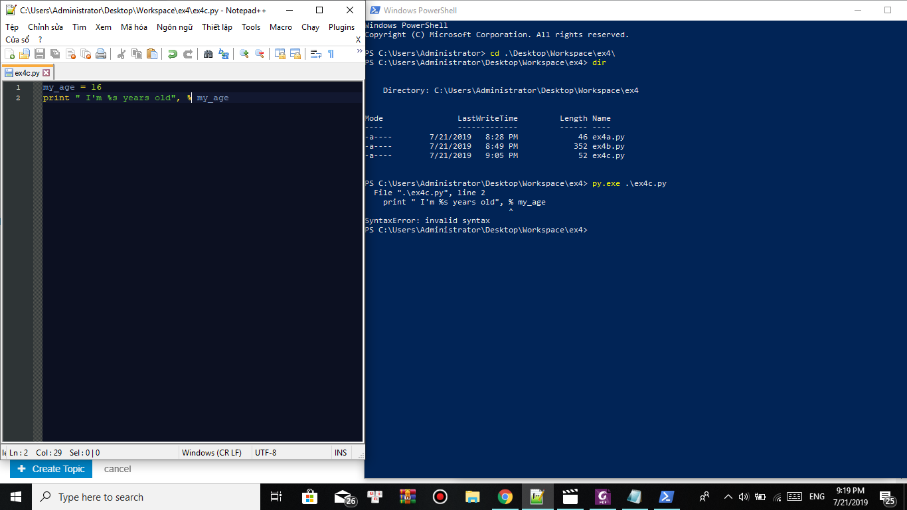Click the Type here to search box

(x=146, y=497)
